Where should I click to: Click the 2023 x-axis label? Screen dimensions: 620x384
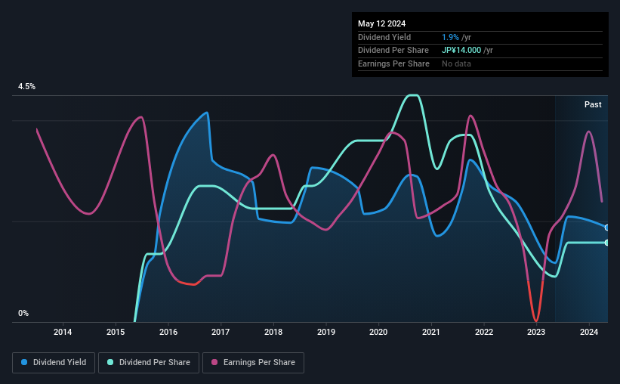[536, 332]
